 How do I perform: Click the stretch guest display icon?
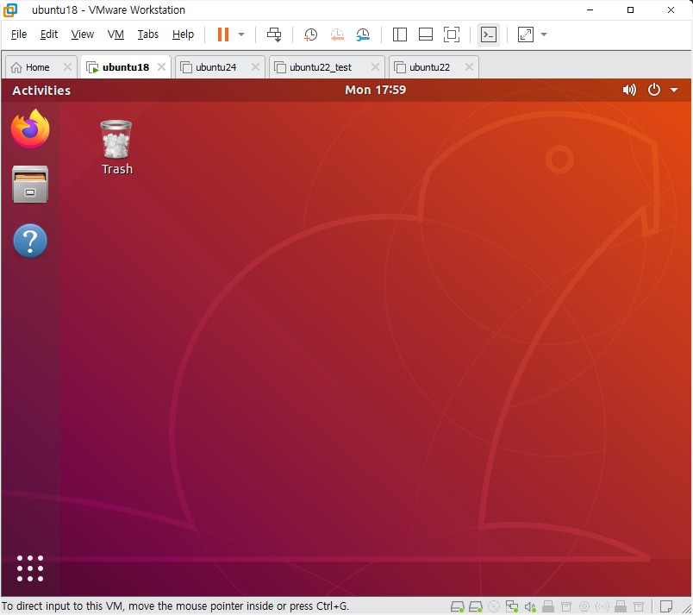tap(526, 35)
